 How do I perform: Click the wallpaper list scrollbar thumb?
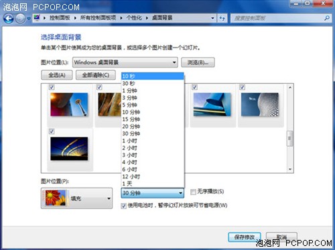click(x=290, y=138)
